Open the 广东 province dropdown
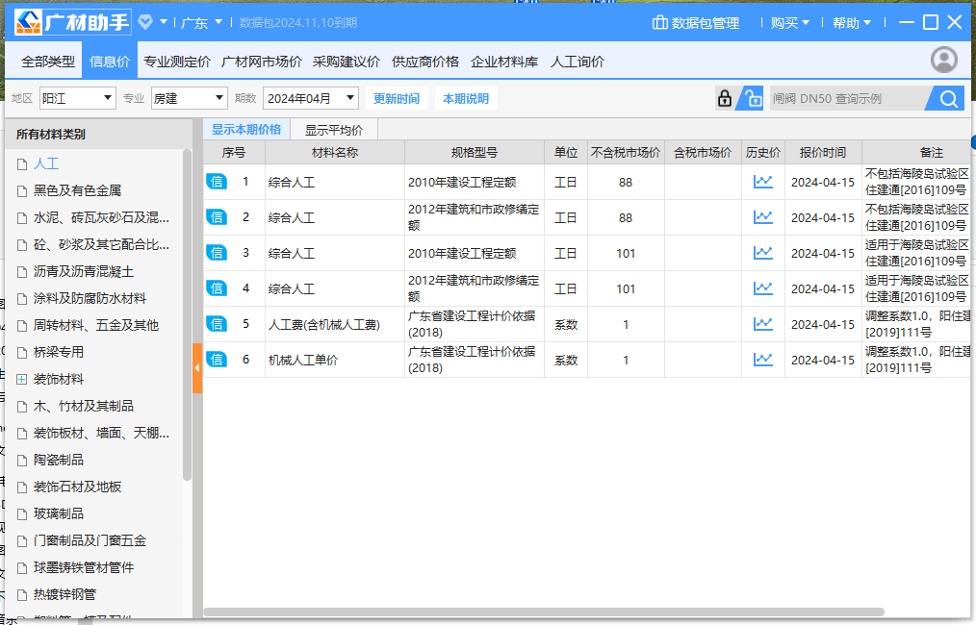 click(201, 23)
